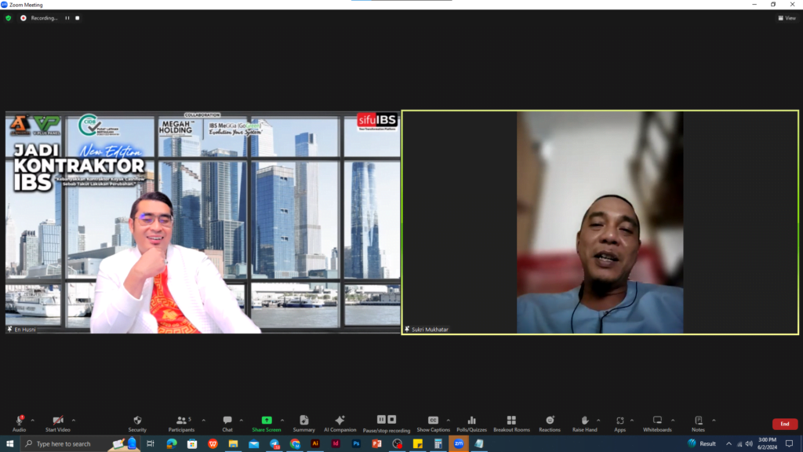
Task: Open the Reactions emoji picker
Action: click(550, 423)
